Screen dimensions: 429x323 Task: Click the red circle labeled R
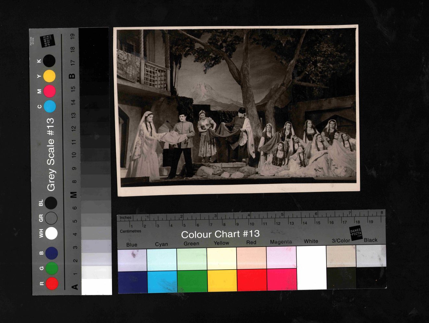pos(52,283)
